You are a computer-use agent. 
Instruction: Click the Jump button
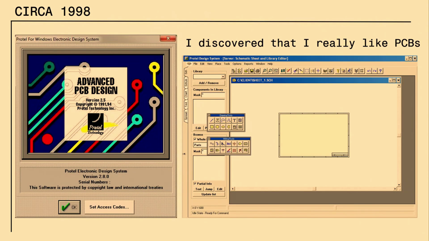pyautogui.click(x=209, y=189)
